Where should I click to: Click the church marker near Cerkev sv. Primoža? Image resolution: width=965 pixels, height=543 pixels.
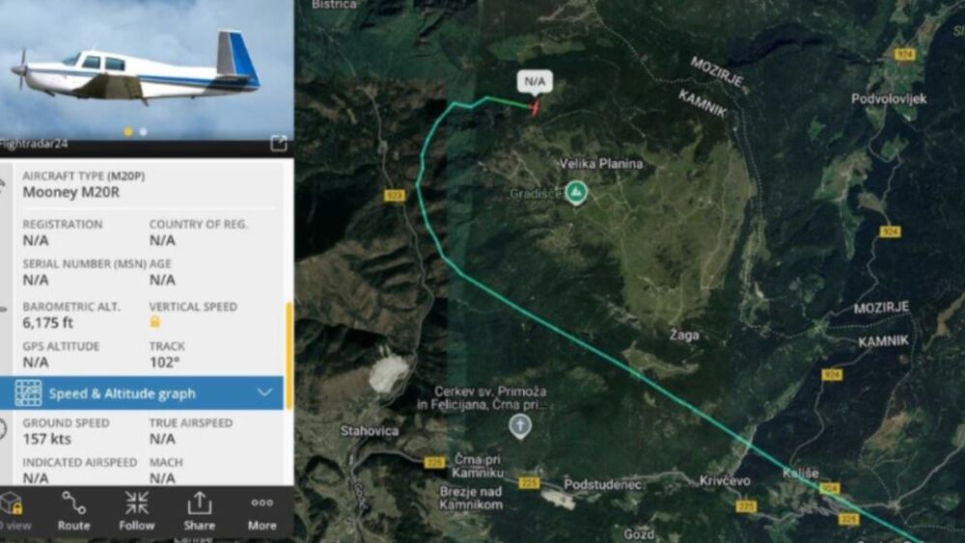[x=520, y=426]
